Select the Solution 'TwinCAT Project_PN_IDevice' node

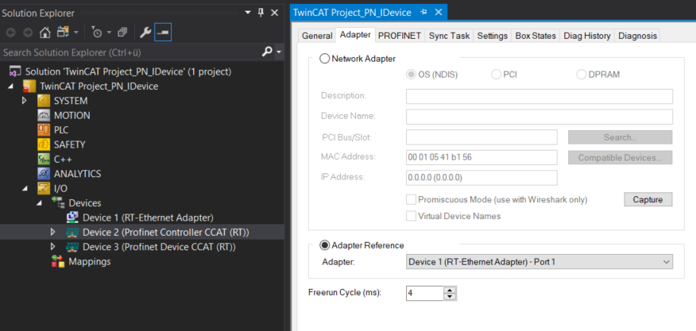click(128, 71)
